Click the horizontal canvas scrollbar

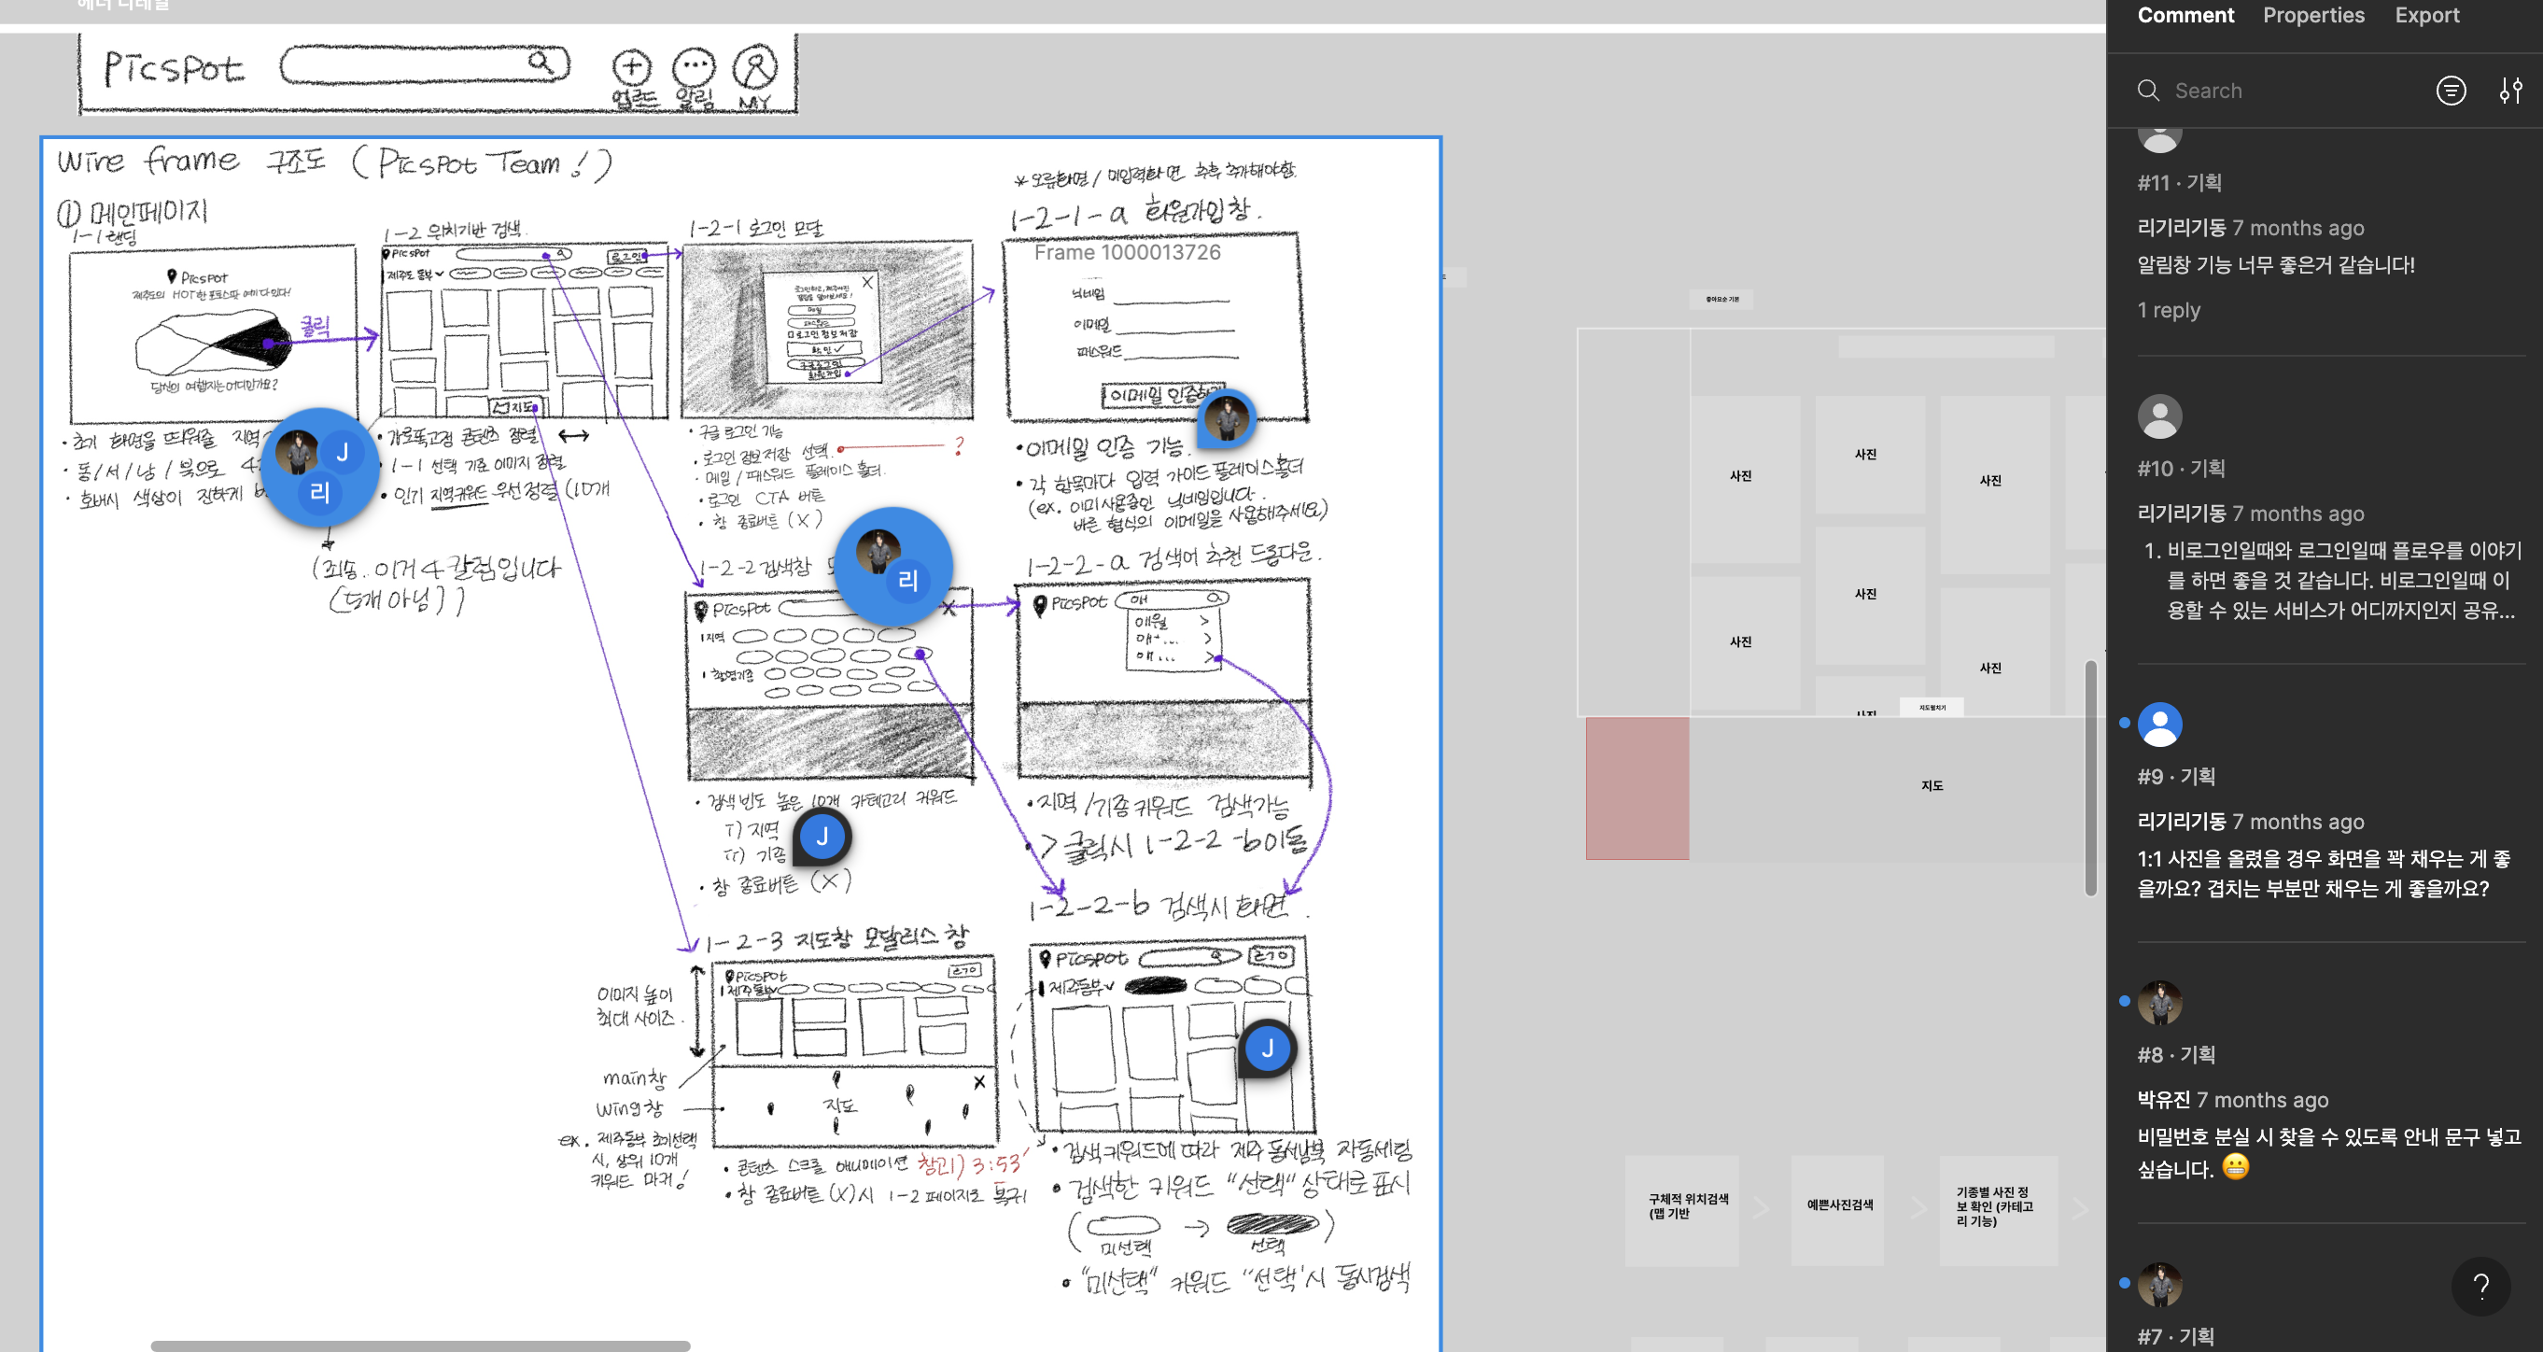(x=419, y=1345)
